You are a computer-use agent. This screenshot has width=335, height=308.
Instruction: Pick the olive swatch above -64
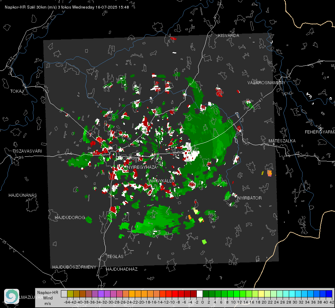tap(70, 294)
